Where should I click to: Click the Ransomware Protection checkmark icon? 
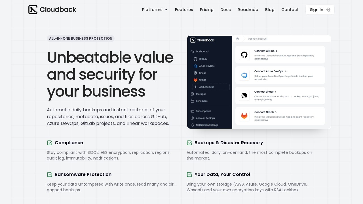click(x=50, y=175)
